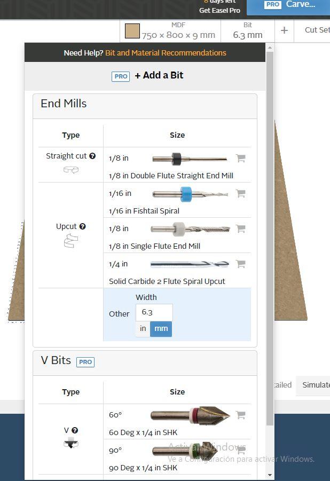
Task: Click cart icon for 1/4 in Spiral Upcut
Action: tap(241, 264)
